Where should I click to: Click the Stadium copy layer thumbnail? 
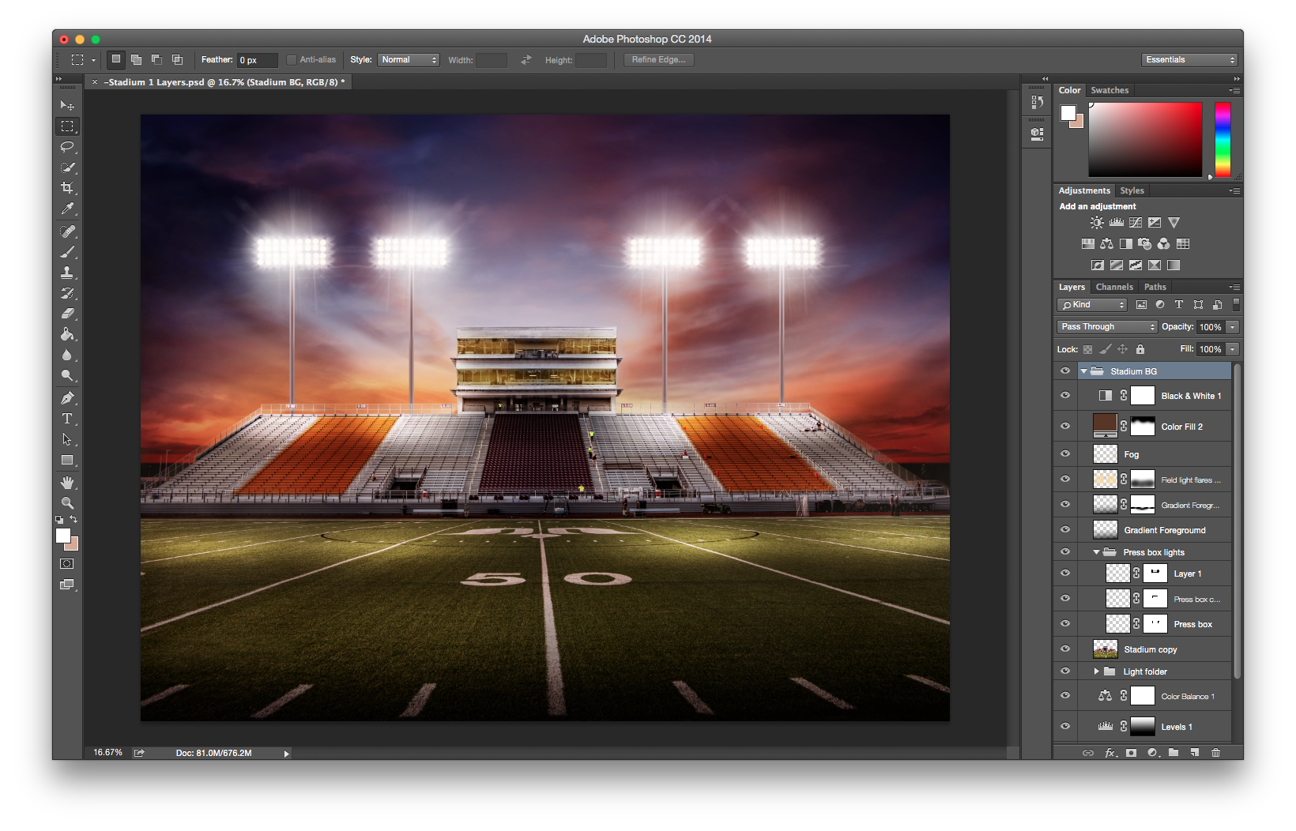click(x=1105, y=649)
